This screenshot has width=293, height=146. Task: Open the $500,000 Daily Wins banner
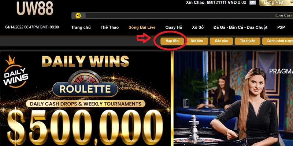(x=85, y=99)
